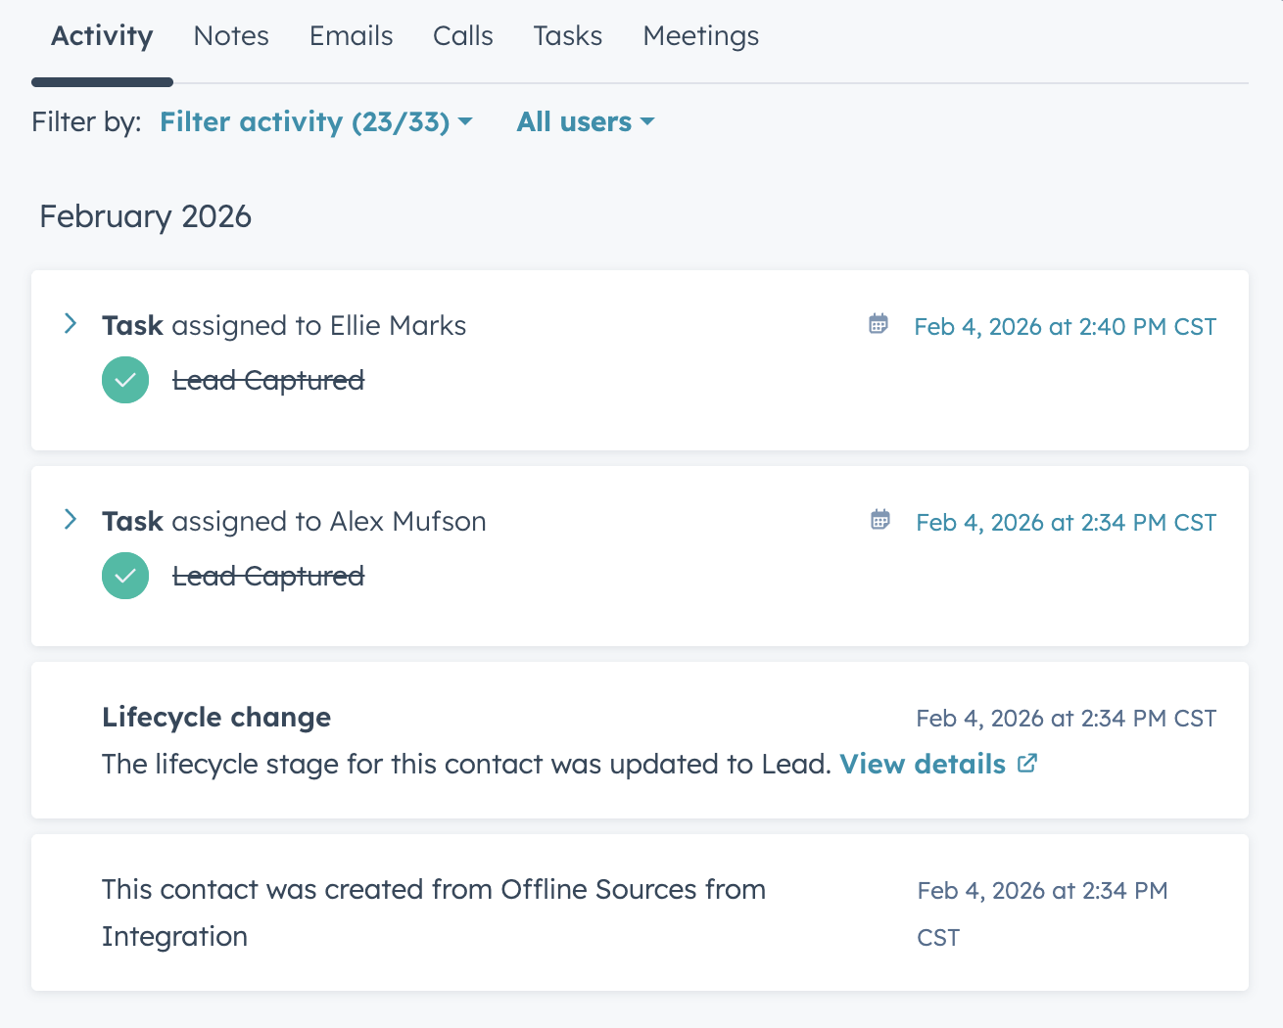Image resolution: width=1283 pixels, height=1028 pixels.
Task: Click Alex Mufson task's 2:34 PM date link
Action: point(1066,522)
